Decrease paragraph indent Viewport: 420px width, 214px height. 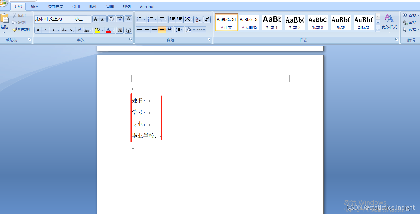(x=172, y=19)
